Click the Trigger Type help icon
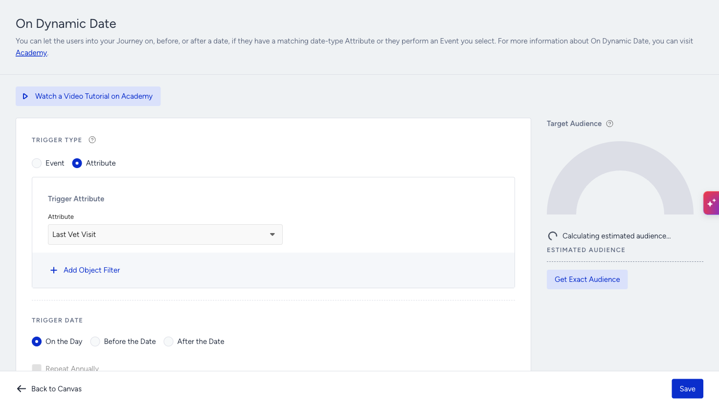719x406 pixels. click(92, 140)
